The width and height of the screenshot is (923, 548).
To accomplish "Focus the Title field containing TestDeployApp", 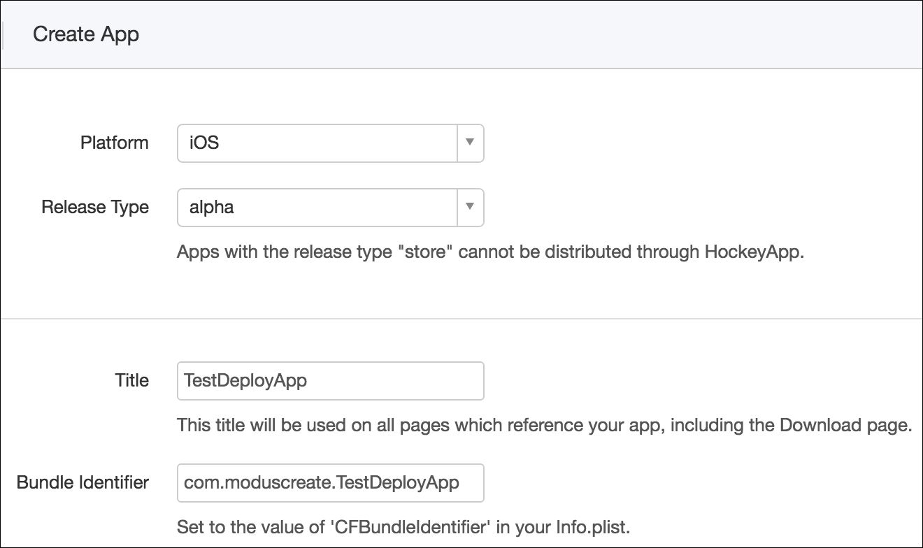I will click(x=330, y=380).
